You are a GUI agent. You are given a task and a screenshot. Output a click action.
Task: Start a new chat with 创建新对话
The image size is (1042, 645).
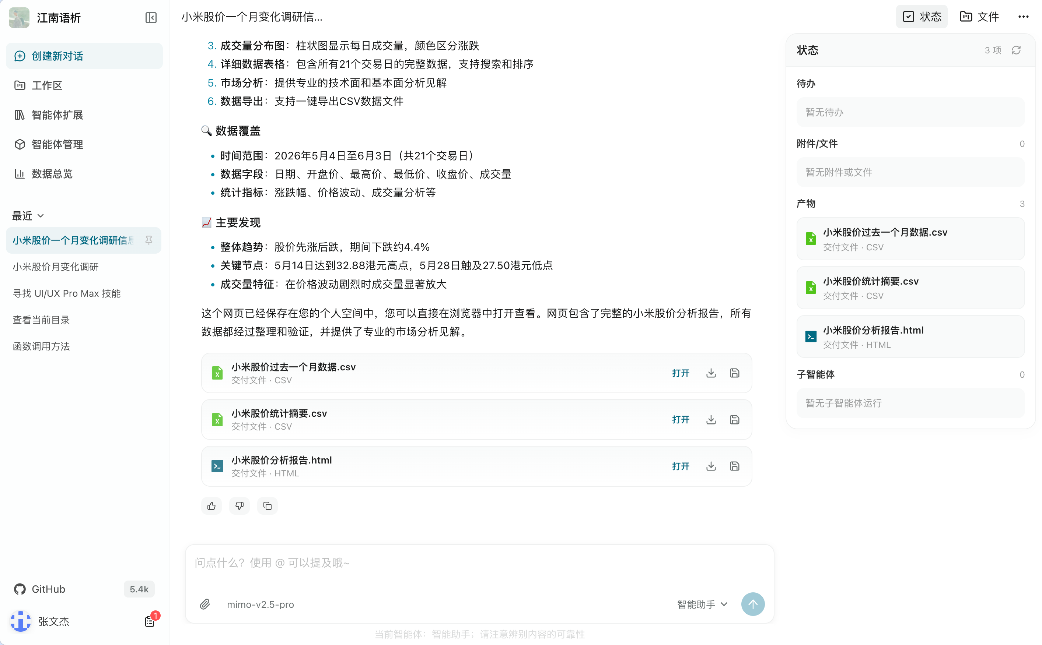point(84,56)
